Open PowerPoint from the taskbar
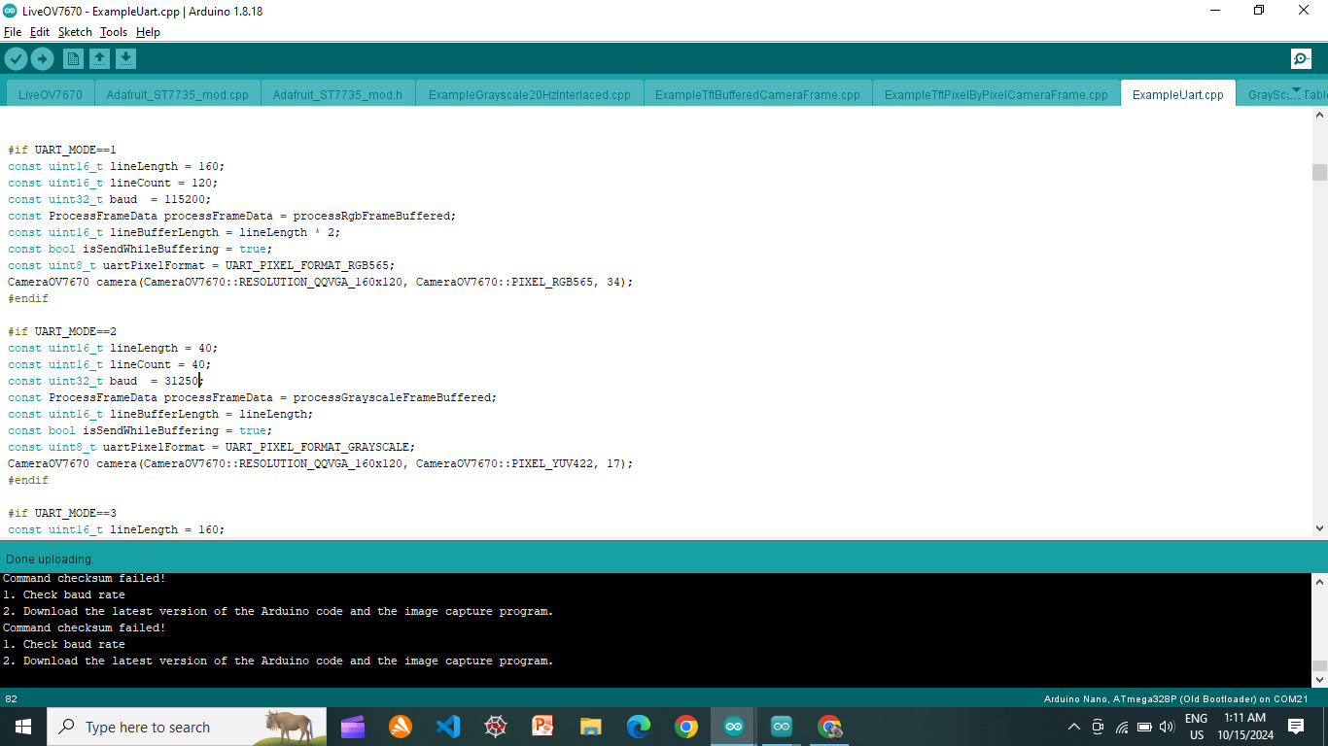1328x746 pixels. pyautogui.click(x=542, y=727)
